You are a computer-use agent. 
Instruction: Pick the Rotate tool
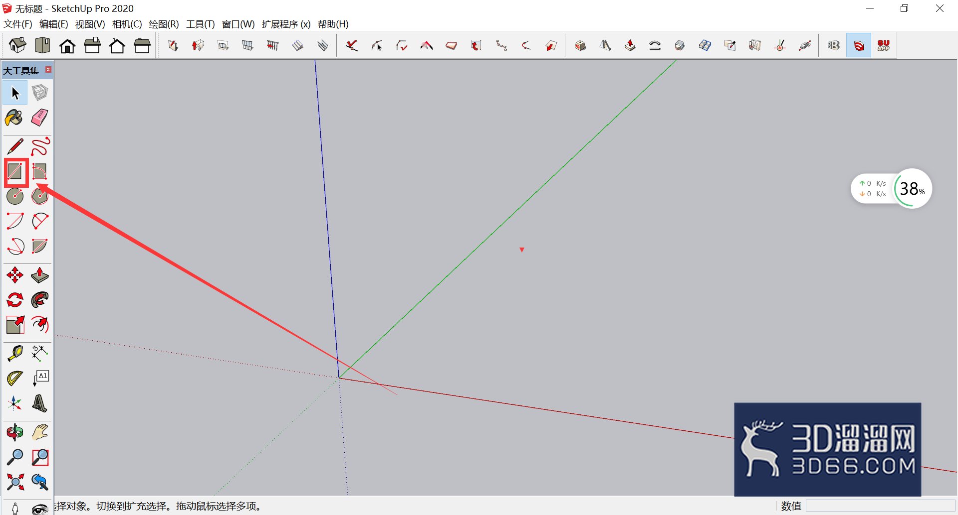(x=15, y=300)
